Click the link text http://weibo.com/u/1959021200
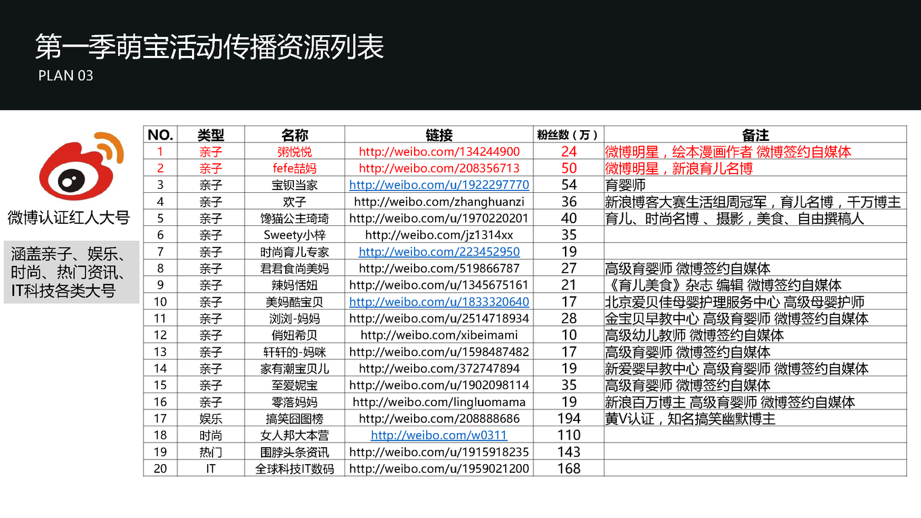This screenshot has width=921, height=518. pyautogui.click(x=439, y=468)
